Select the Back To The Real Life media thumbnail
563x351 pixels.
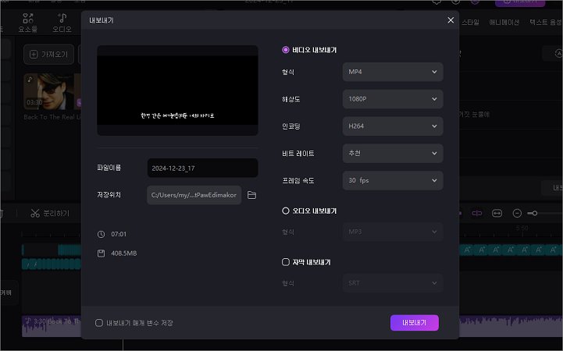tap(52, 91)
